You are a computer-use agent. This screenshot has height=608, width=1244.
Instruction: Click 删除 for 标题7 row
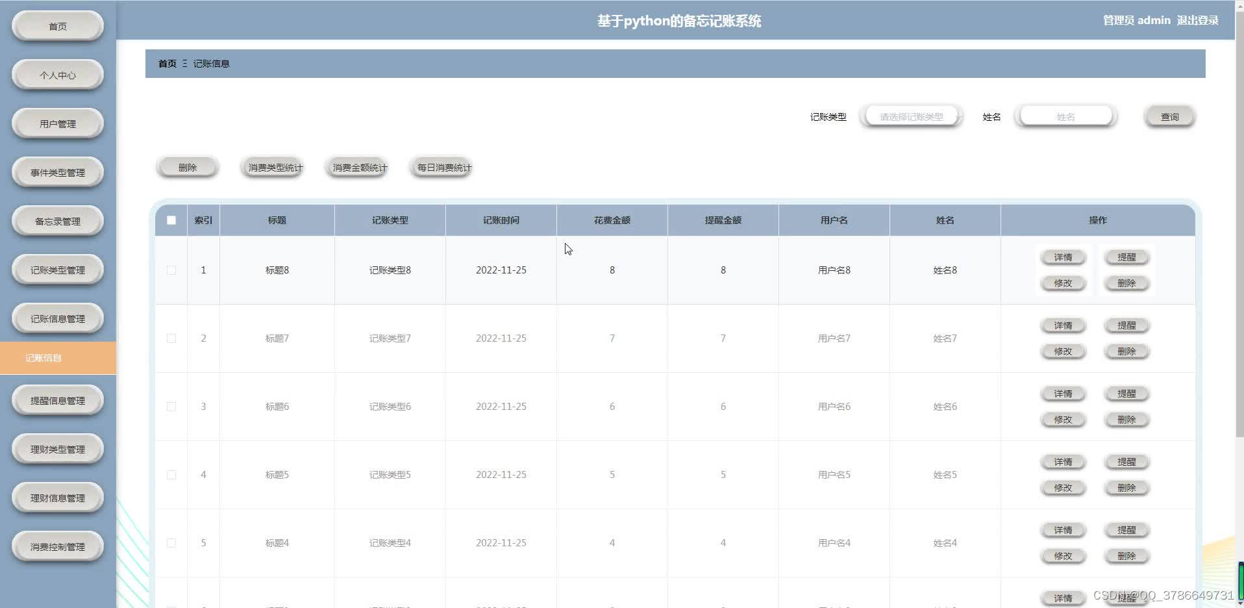[x=1126, y=351]
